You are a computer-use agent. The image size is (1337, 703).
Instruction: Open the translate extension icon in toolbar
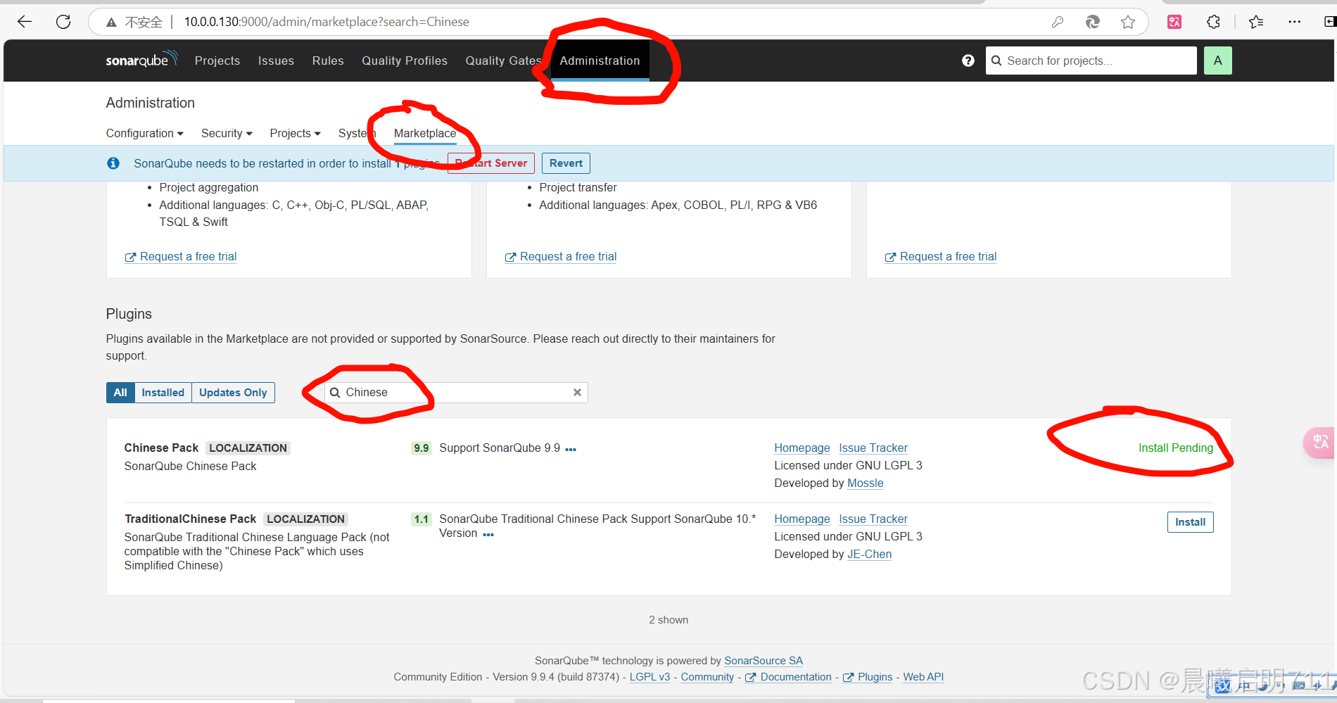(1174, 22)
